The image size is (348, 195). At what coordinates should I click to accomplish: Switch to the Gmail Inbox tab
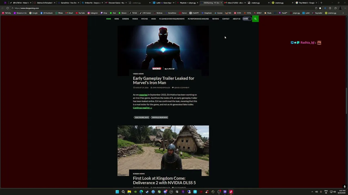235,3
